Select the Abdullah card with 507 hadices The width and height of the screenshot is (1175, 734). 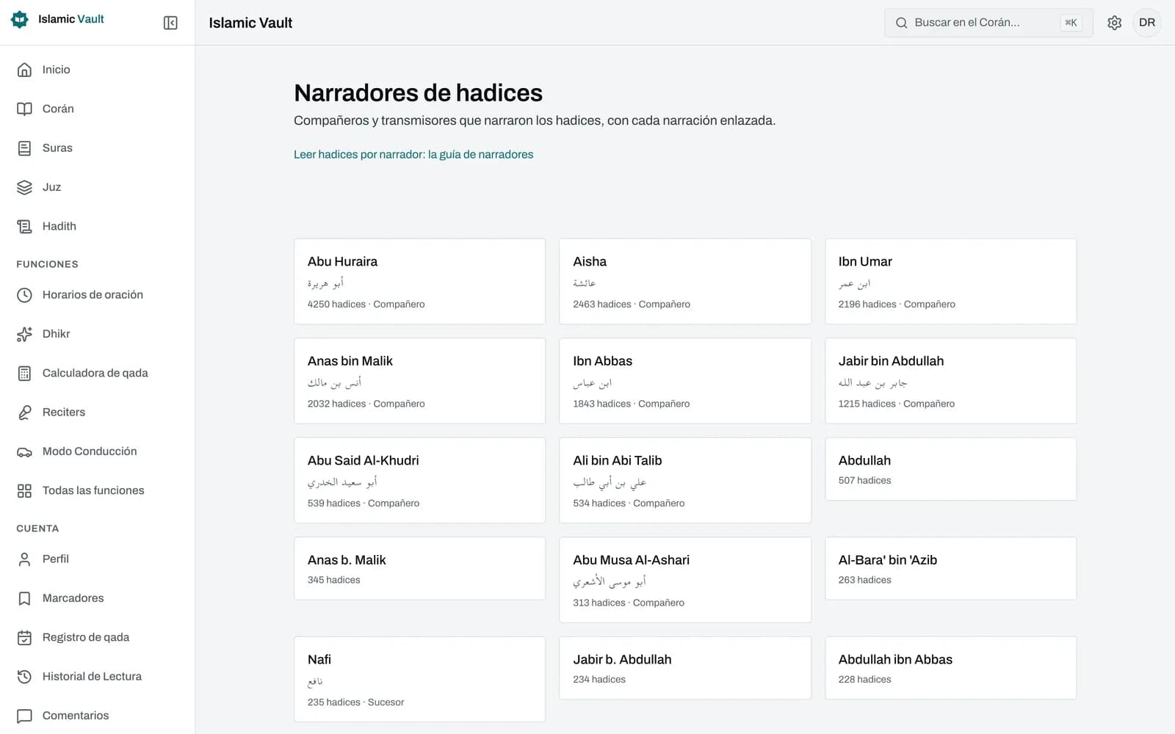point(950,469)
